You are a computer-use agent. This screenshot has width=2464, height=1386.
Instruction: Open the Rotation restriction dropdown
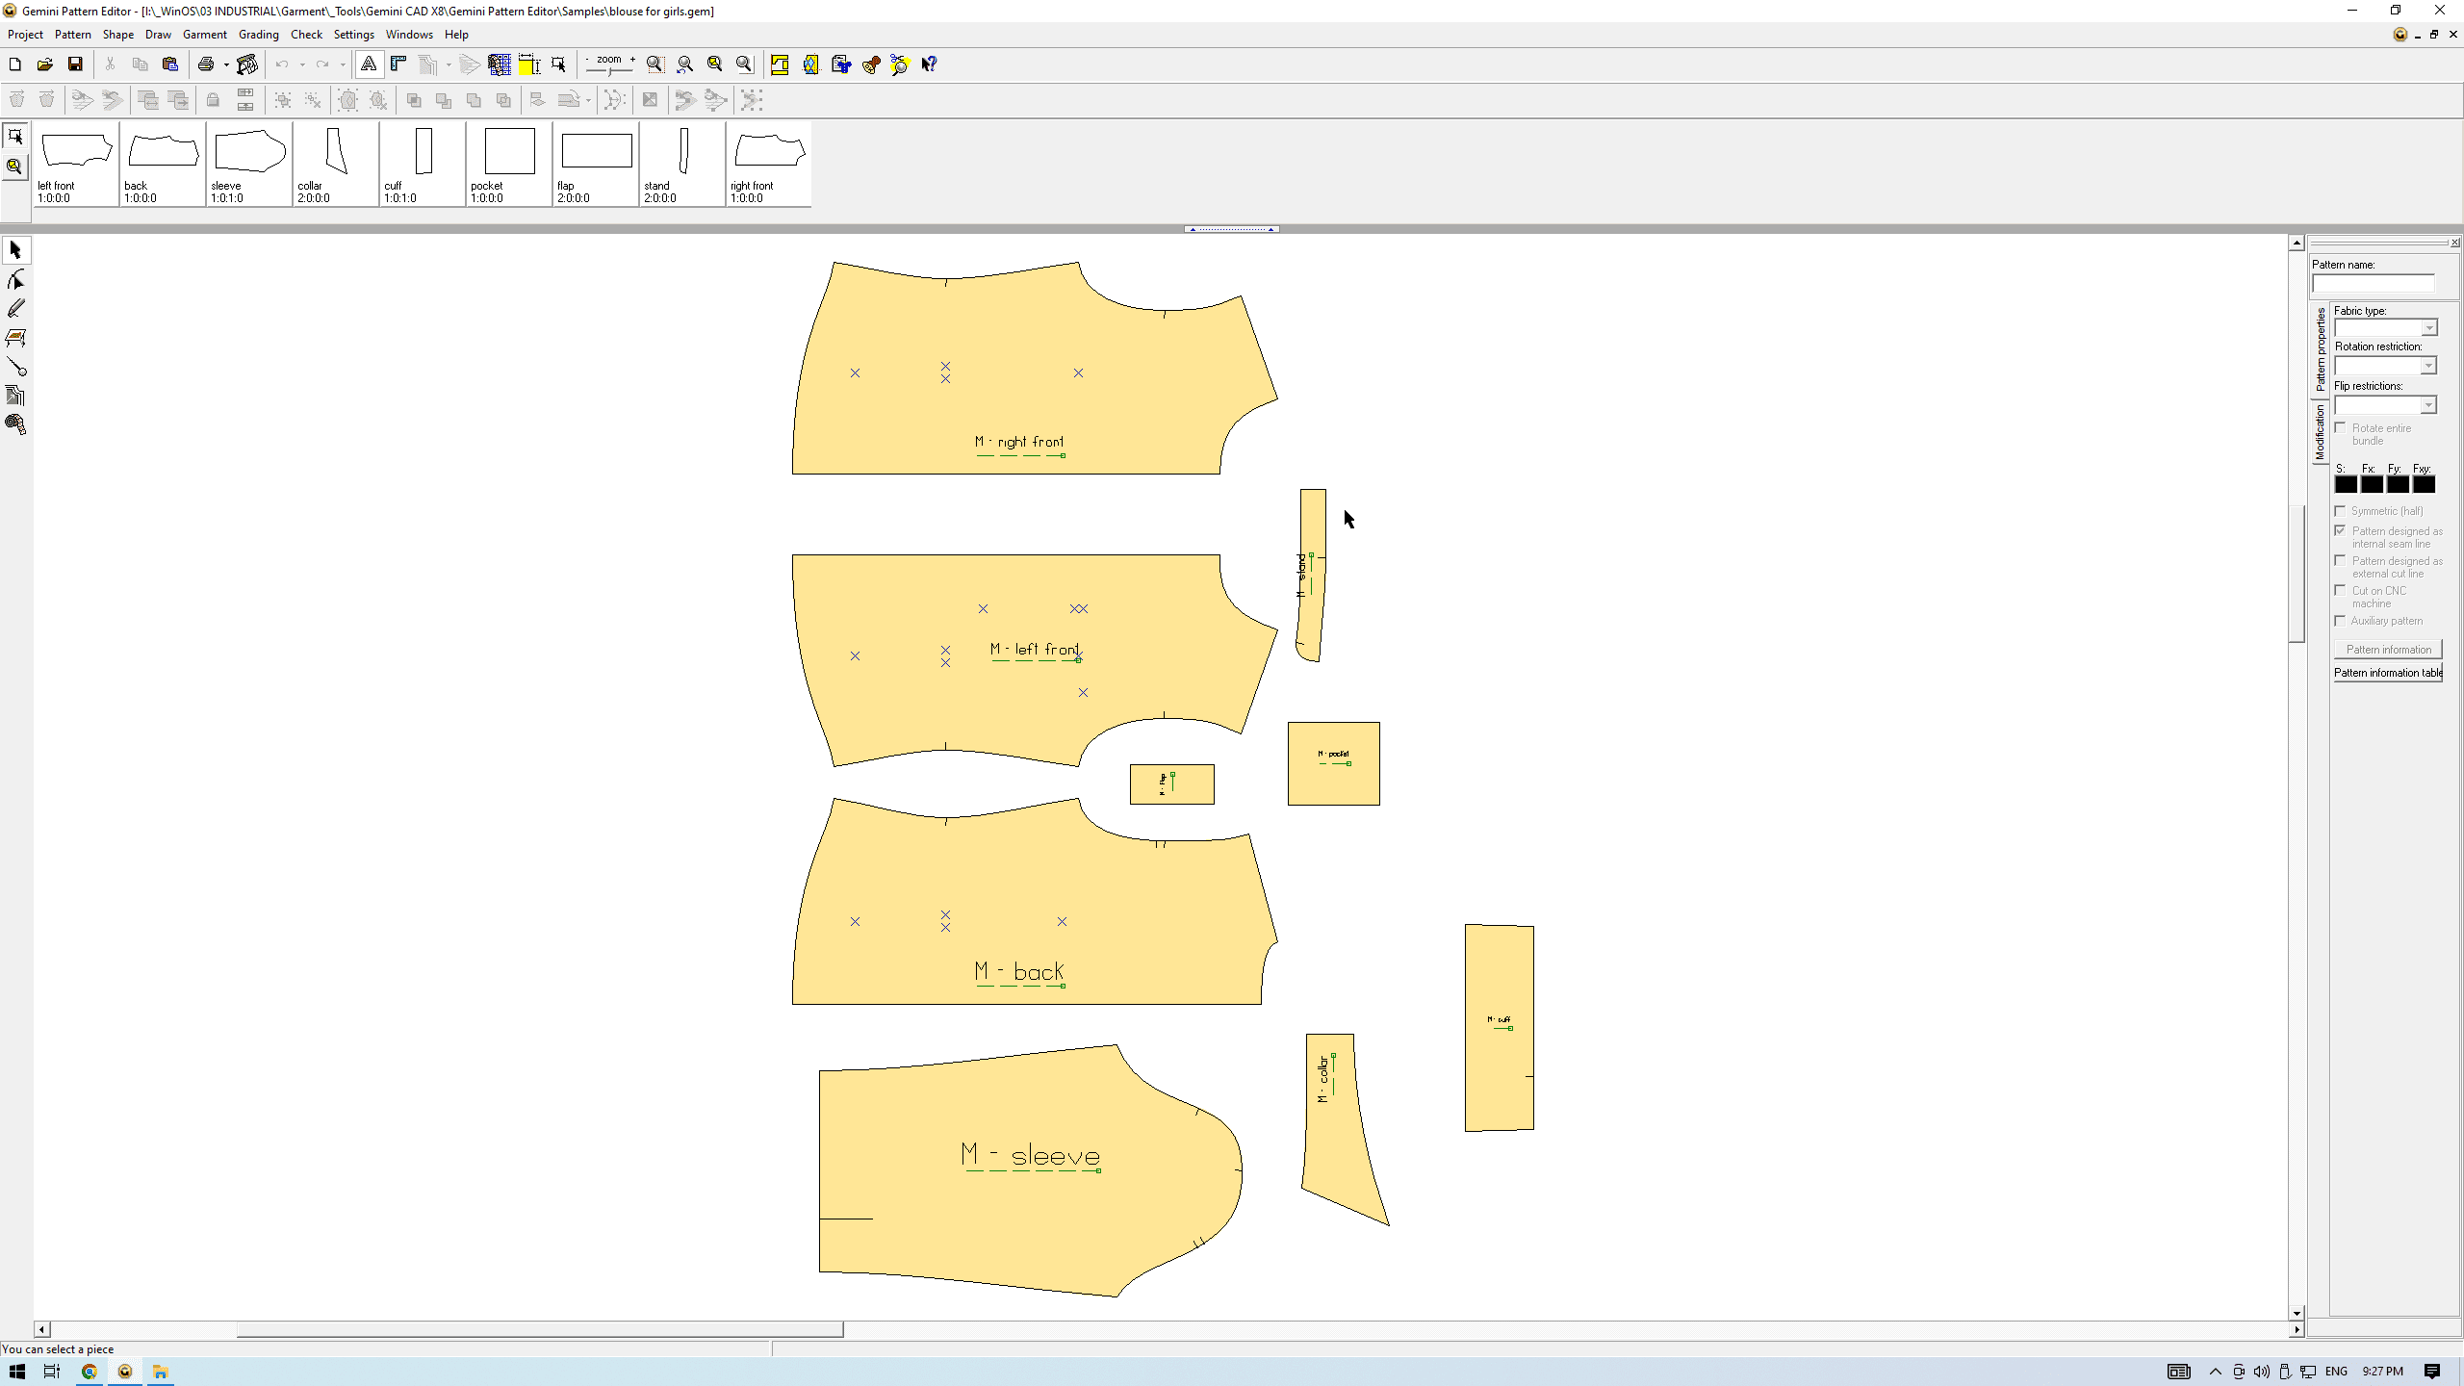pyautogui.click(x=2429, y=366)
